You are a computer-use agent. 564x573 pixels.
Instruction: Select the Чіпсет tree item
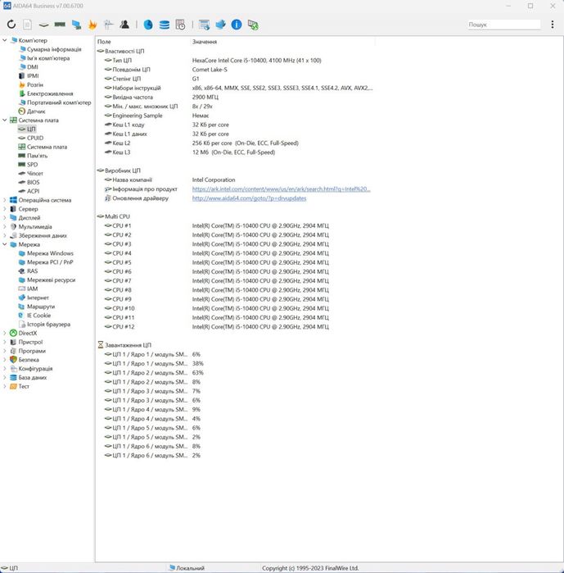point(35,173)
